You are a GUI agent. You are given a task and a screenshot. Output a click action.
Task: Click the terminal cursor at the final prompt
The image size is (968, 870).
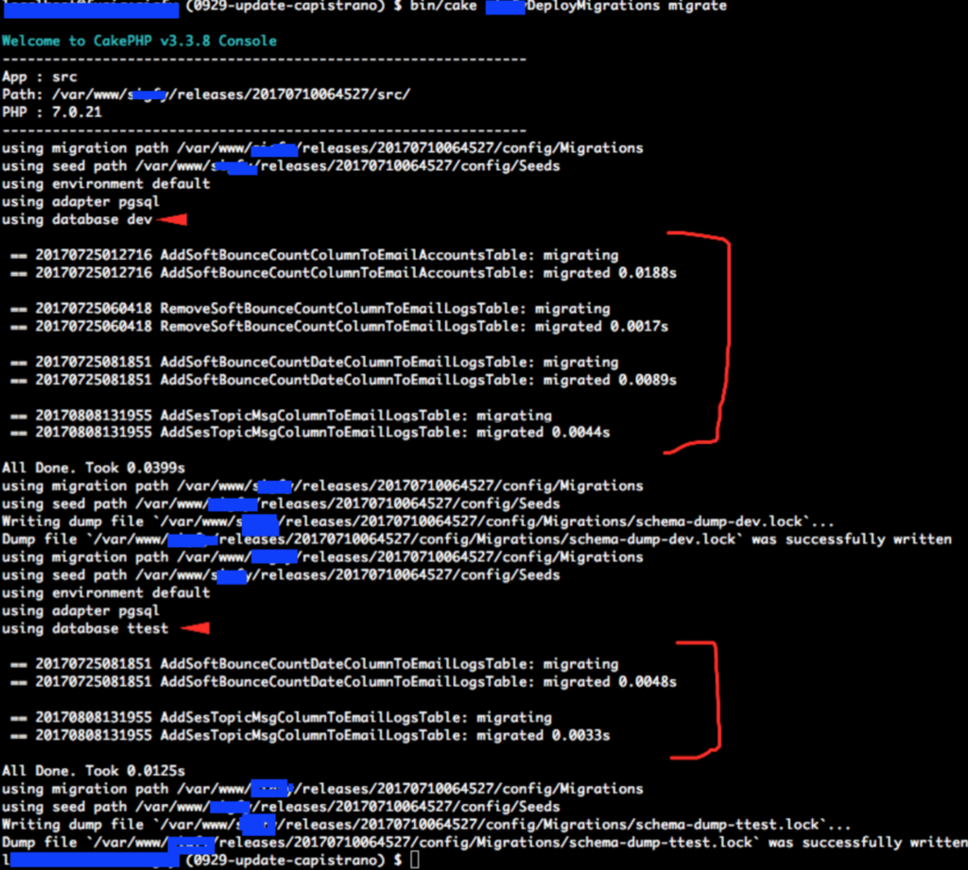[x=415, y=860]
